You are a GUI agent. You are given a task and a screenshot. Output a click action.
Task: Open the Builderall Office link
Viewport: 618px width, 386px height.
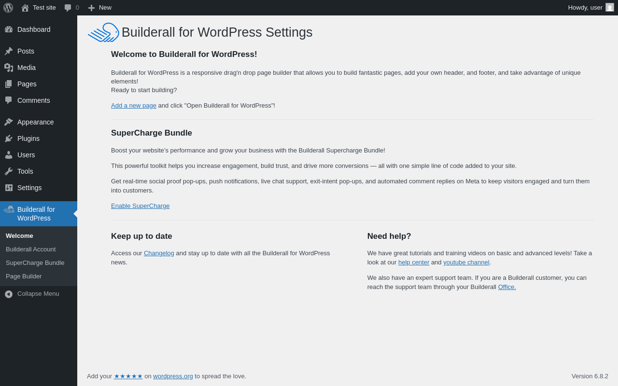click(507, 287)
